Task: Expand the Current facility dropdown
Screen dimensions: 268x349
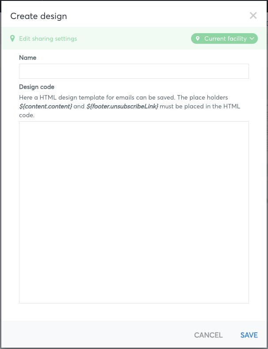Action: pyautogui.click(x=224, y=38)
